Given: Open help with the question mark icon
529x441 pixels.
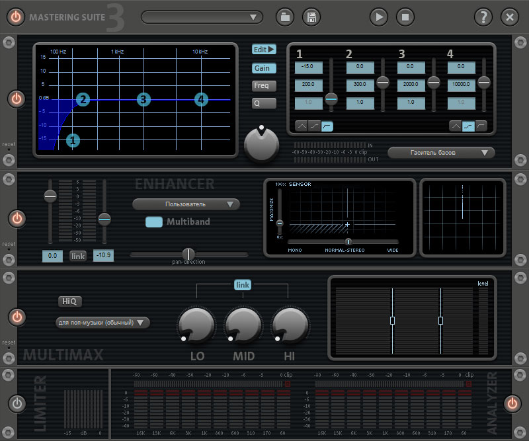Looking at the screenshot, I should point(484,17).
